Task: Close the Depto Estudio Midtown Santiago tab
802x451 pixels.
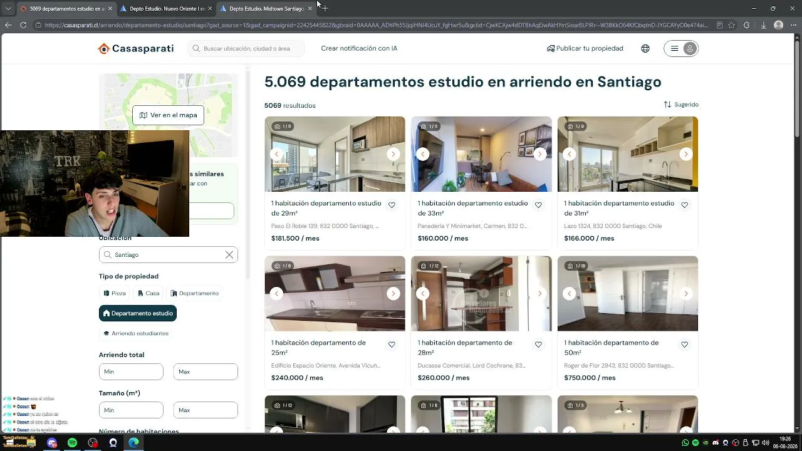Action: [x=310, y=9]
